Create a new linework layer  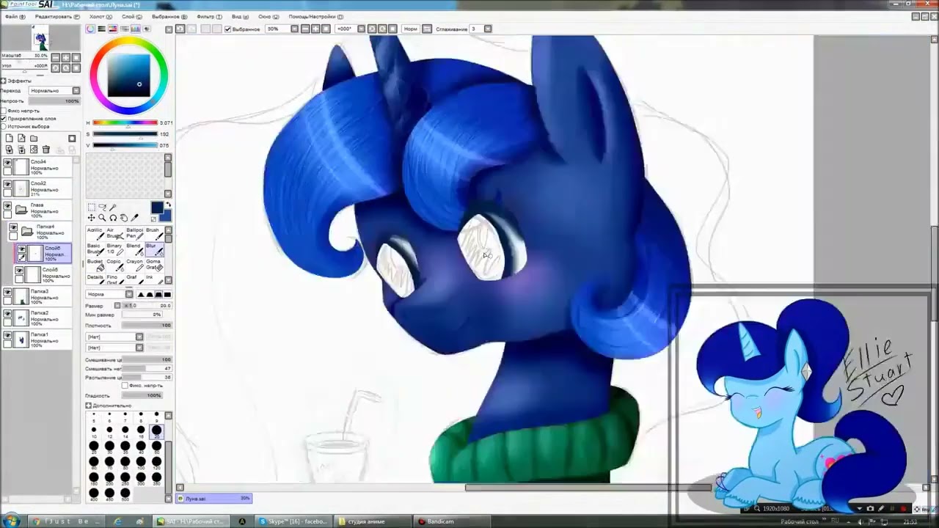(x=21, y=138)
